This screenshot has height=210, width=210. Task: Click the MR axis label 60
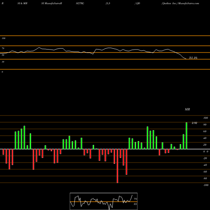205,131
